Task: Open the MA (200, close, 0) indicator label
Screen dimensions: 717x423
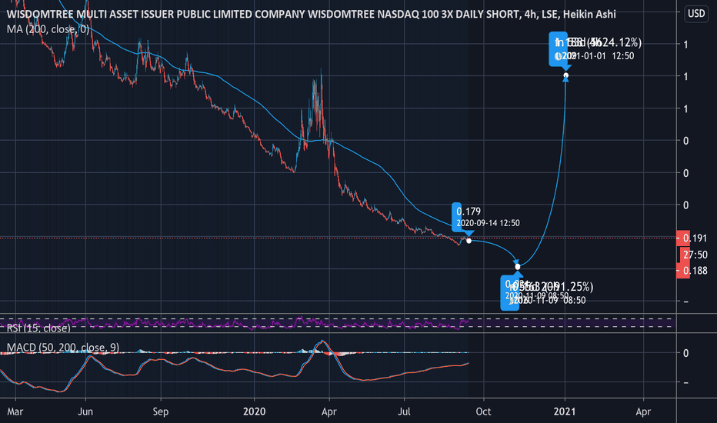Action: coord(48,29)
